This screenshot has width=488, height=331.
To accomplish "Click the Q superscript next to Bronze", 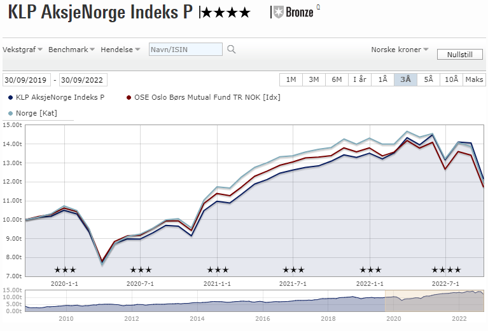I will 318,7.
